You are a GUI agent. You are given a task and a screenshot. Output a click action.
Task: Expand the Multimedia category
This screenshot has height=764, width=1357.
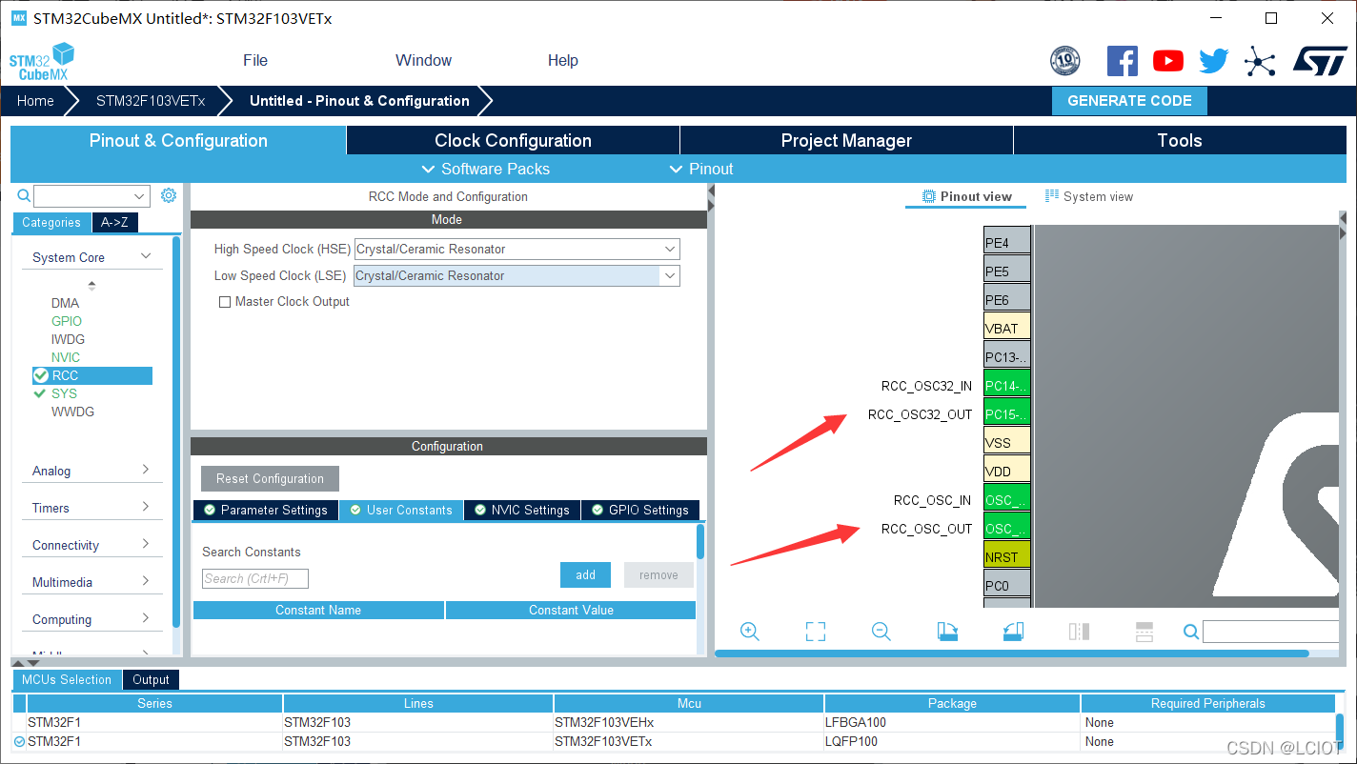tap(146, 581)
